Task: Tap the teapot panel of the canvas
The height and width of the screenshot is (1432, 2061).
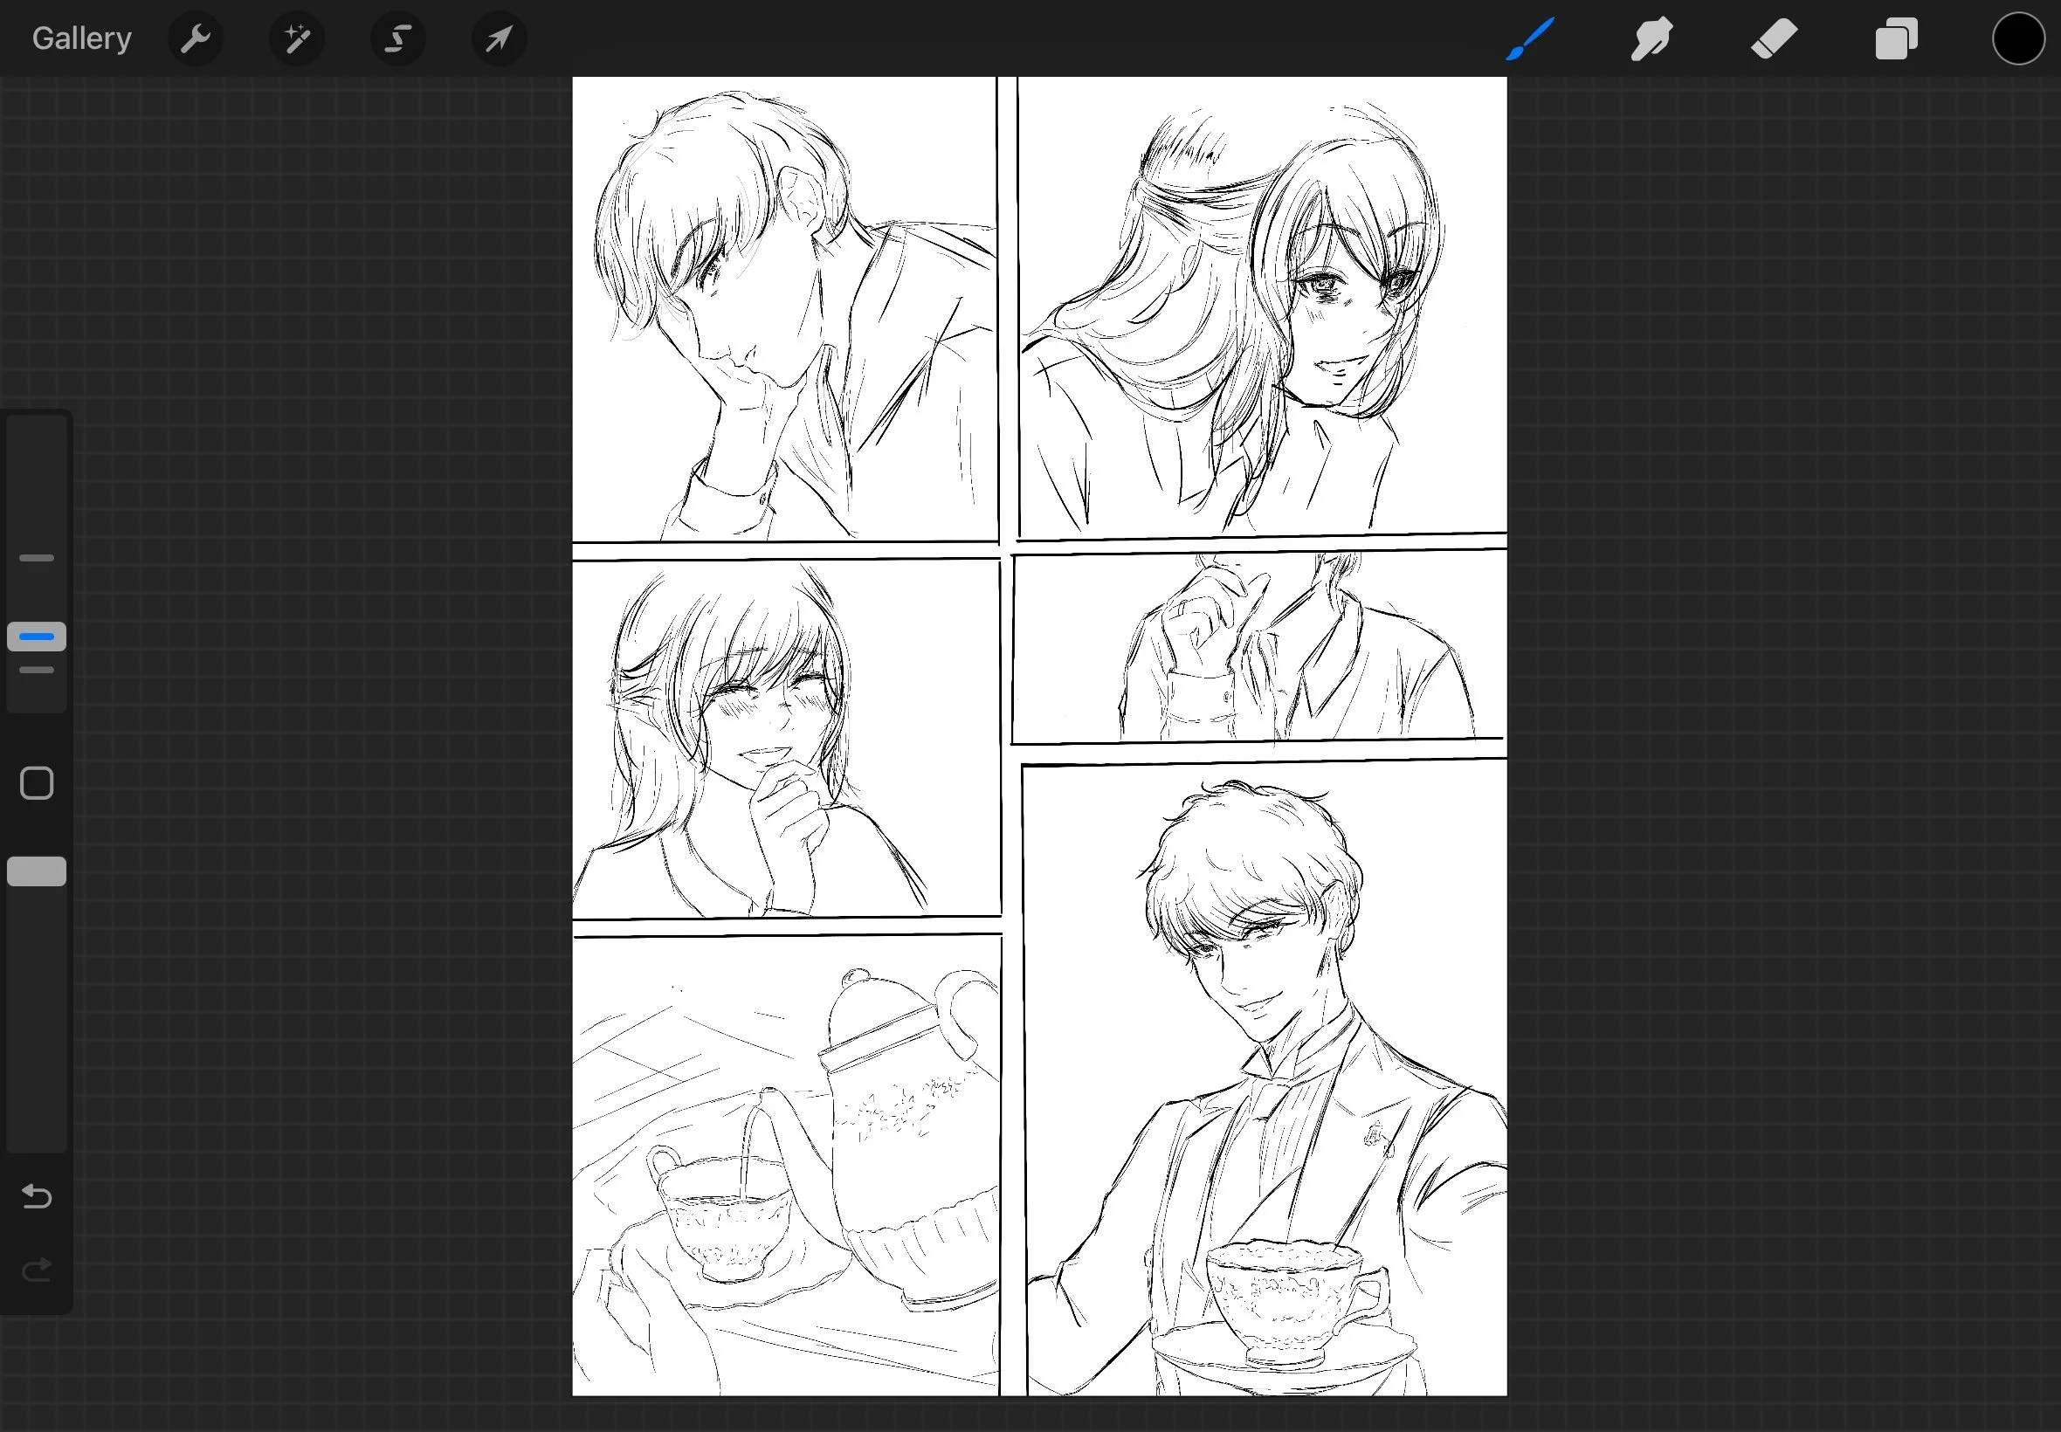Action: pyautogui.click(x=785, y=1167)
